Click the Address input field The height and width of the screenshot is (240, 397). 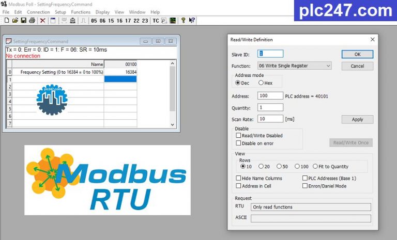click(270, 95)
